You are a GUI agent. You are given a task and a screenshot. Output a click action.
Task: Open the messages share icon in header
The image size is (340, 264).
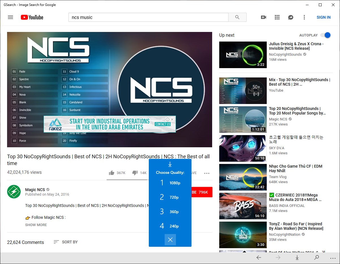[x=291, y=17]
